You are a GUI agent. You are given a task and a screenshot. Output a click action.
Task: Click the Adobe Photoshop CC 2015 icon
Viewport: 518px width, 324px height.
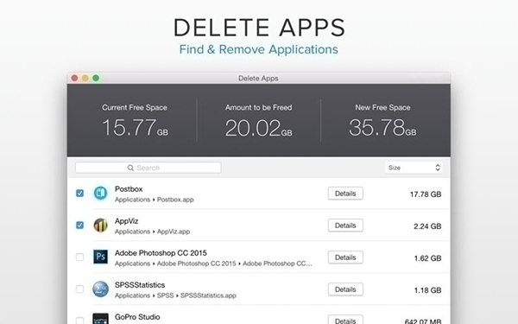pyautogui.click(x=100, y=257)
